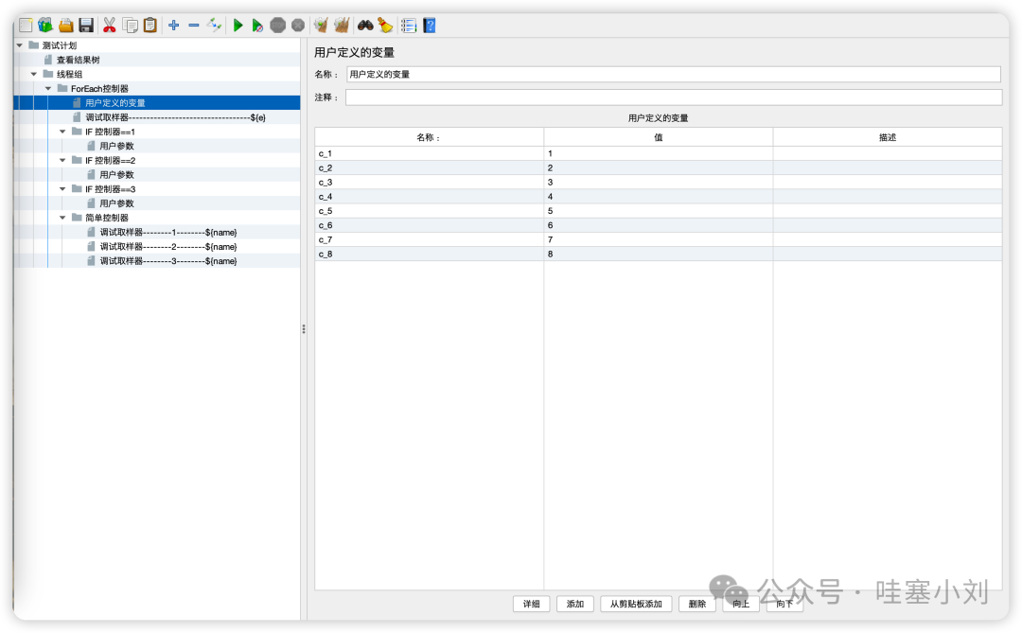The height and width of the screenshot is (633, 1022).
Task: Select the c_8 name cell
Action: coord(429,254)
